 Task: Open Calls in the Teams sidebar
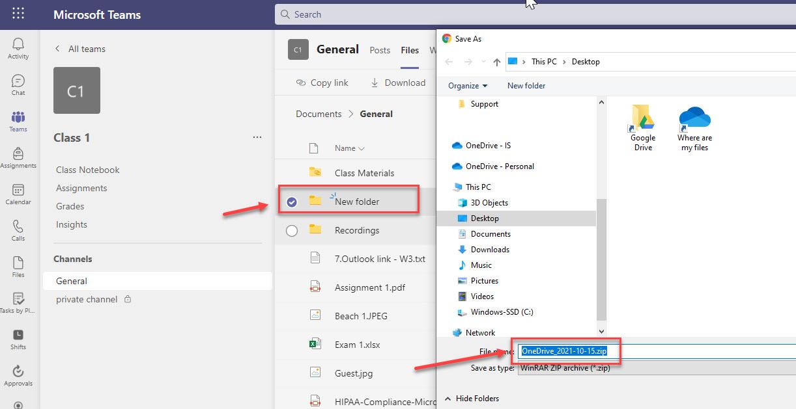coord(18,230)
